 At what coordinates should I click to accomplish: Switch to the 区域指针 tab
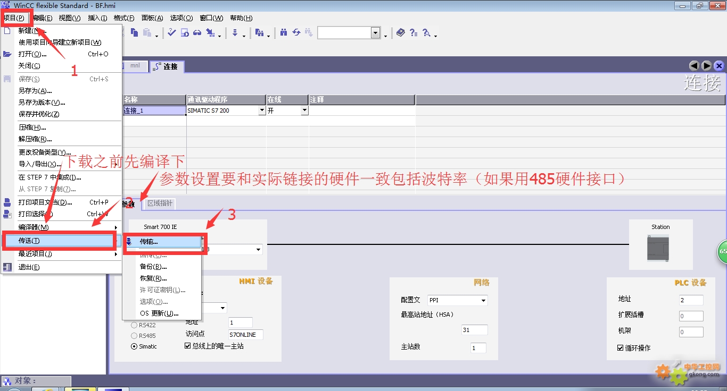click(x=160, y=203)
